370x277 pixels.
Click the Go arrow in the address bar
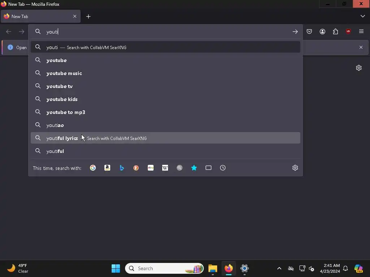295,32
